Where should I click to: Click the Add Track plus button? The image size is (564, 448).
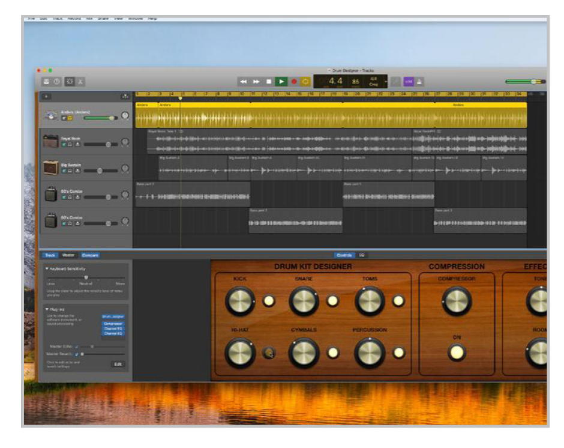[x=47, y=96]
